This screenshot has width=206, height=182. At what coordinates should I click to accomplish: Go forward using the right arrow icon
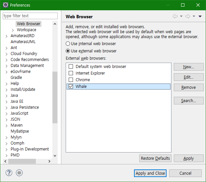tap(188, 16)
